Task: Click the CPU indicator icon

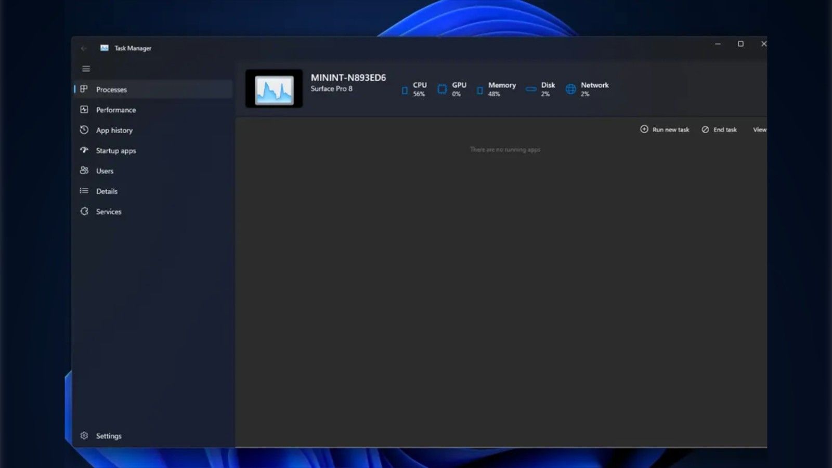Action: pyautogui.click(x=405, y=90)
